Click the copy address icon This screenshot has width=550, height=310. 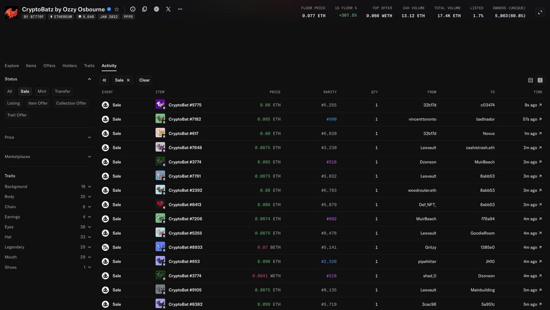[145, 9]
